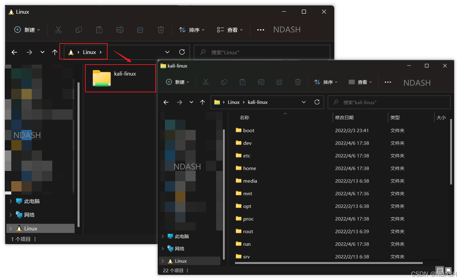
Task: Select the proc folder
Action: (x=245, y=219)
